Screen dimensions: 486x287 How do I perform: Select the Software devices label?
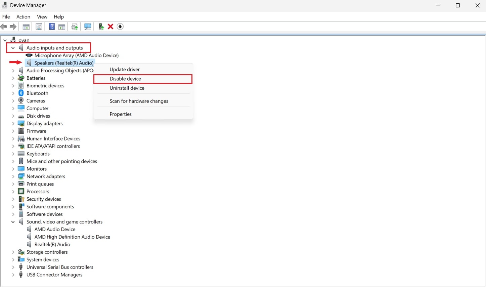click(45, 214)
